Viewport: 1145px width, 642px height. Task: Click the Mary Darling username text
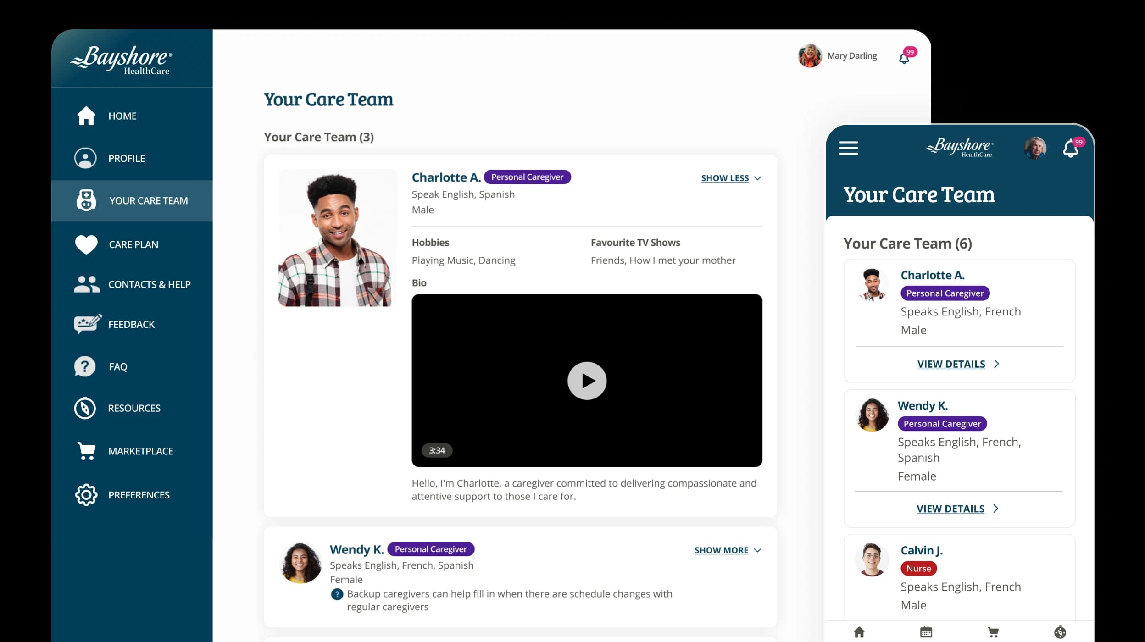point(852,55)
